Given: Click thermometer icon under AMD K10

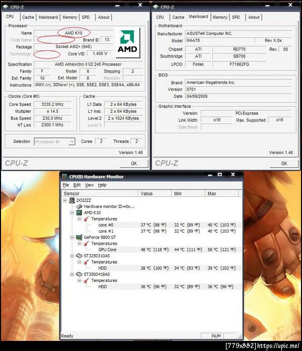Looking at the screenshot, I should coord(87,219).
